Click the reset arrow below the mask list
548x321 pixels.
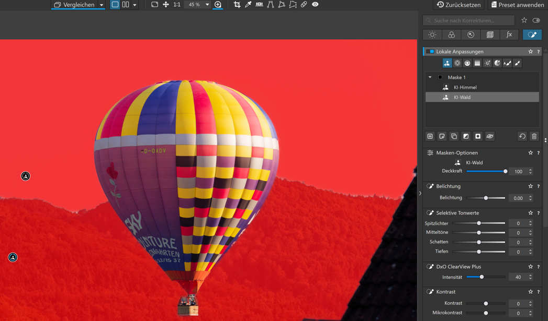click(522, 136)
